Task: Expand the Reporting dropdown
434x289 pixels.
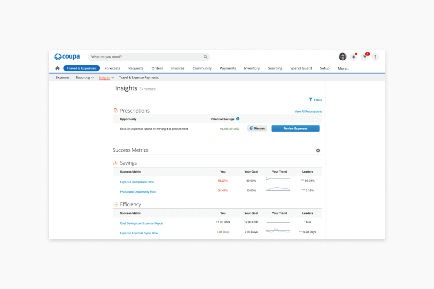Action: pos(84,77)
